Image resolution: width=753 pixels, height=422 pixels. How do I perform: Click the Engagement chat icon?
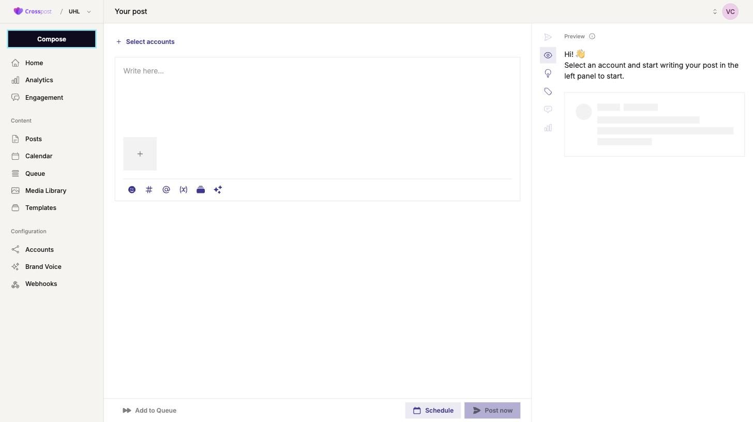click(16, 98)
